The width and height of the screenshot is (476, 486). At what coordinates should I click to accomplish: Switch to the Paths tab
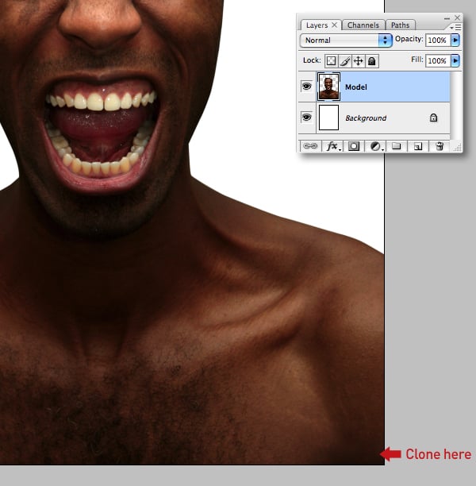(401, 25)
